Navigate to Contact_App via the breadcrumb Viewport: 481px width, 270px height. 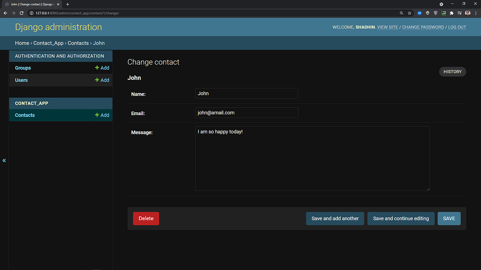coord(48,43)
